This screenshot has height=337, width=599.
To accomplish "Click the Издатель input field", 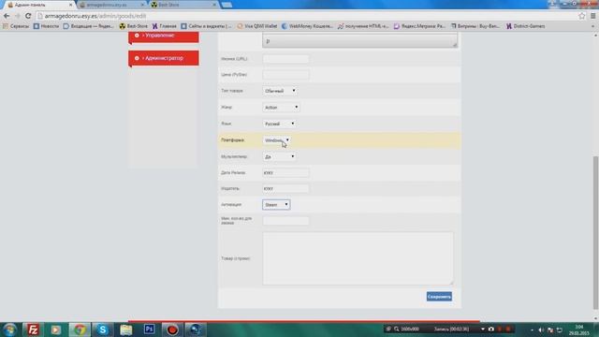I will click(x=285, y=189).
